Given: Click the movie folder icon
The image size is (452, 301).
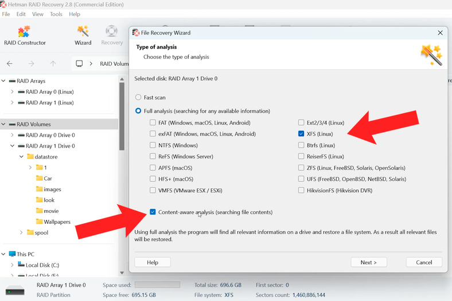Looking at the screenshot, I should (x=39, y=211).
